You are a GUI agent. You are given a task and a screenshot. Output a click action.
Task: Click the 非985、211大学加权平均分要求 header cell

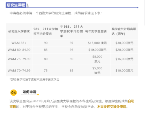point(72,31)
